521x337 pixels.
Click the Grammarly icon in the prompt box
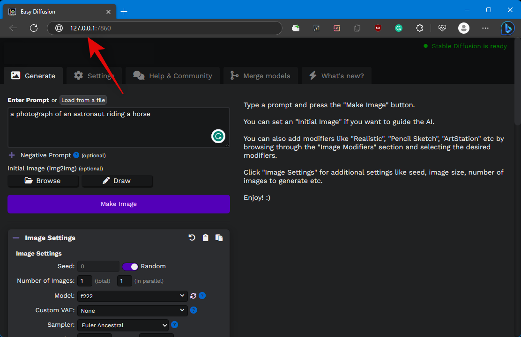click(218, 136)
